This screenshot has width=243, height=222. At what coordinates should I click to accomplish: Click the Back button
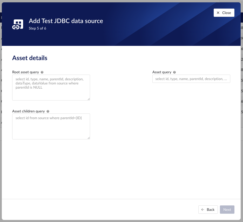(208, 210)
